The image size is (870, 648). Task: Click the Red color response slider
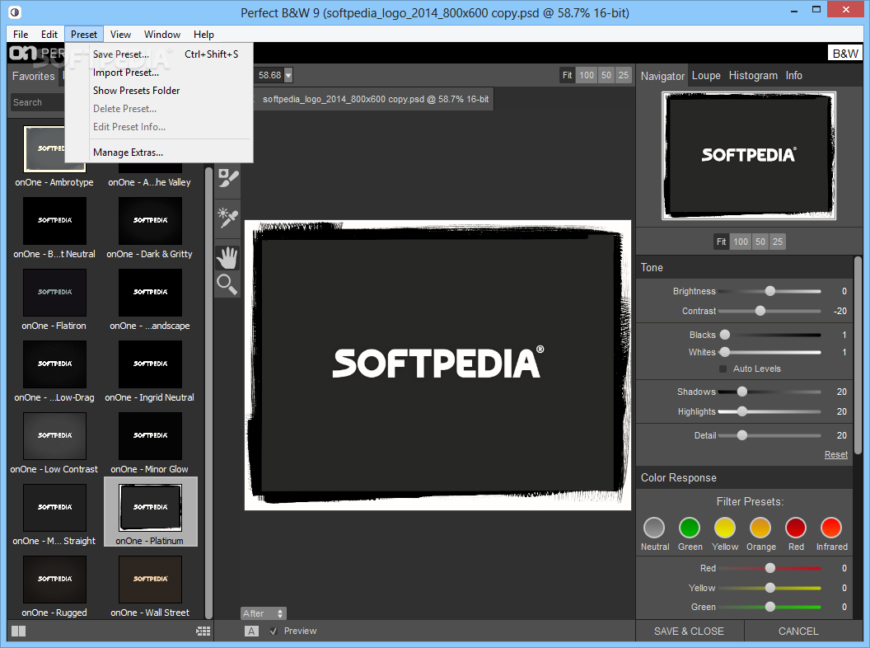pos(769,568)
